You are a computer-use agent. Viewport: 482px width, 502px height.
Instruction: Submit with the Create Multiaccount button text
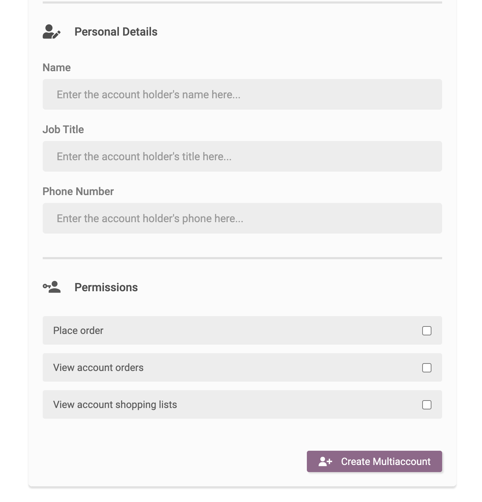point(386,461)
